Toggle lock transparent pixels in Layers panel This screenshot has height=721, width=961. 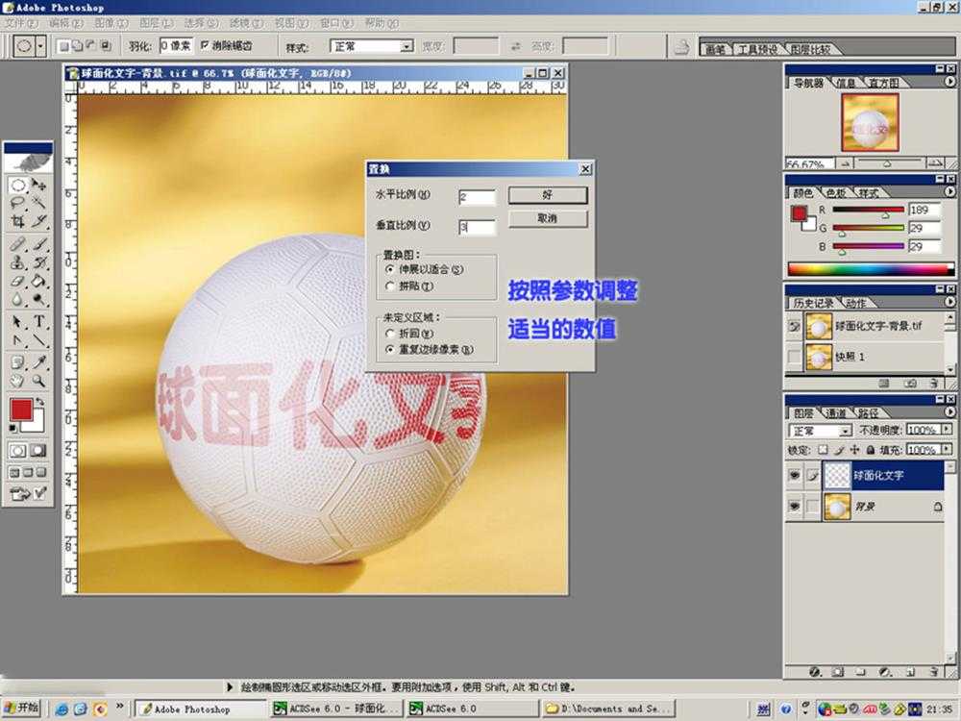click(x=824, y=450)
